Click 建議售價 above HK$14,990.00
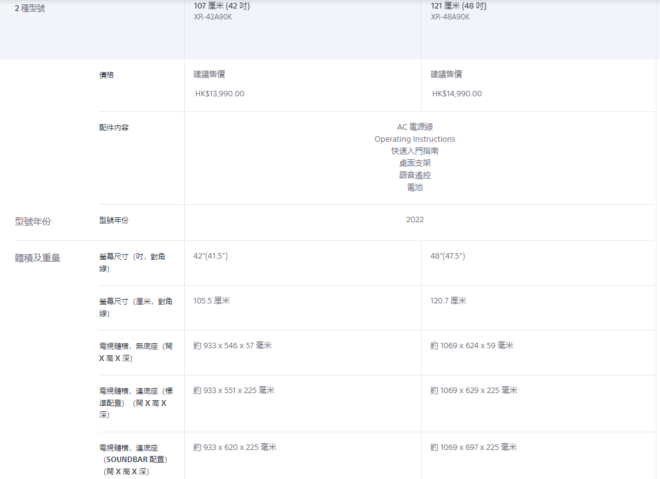Screen dimensions: 660x479 coord(446,74)
